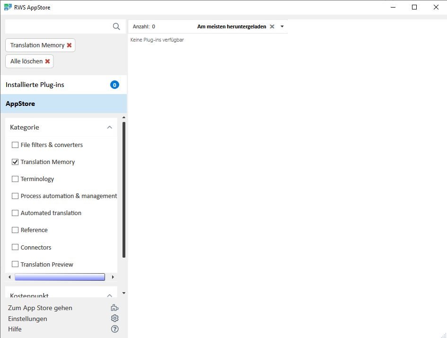Screen dimensions: 447x338
Task: Check Process automation & management category
Action: click(15, 196)
